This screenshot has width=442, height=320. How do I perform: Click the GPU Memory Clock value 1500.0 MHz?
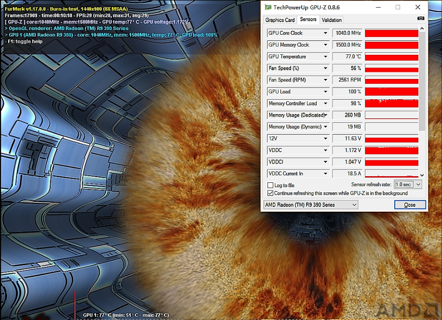347,45
